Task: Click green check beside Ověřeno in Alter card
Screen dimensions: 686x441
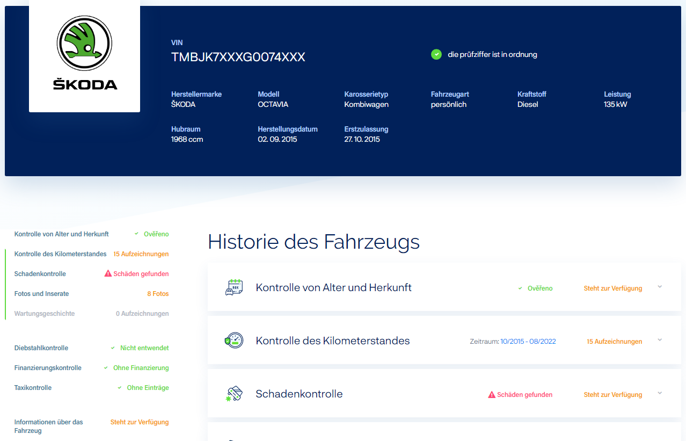Action: (520, 288)
